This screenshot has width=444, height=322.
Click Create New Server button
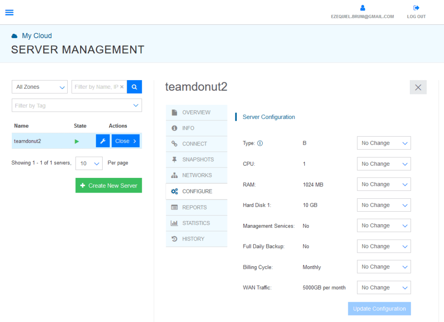(x=108, y=186)
